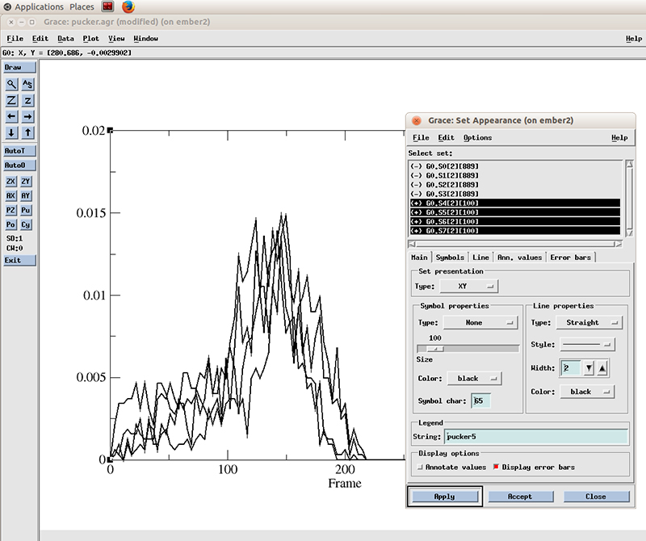Click the ZX zoom-along-X button
Screen dimensions: 646x541
tap(11, 182)
